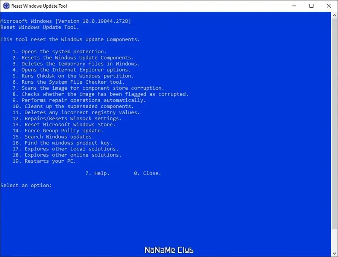The image size is (338, 257).
Task: Click option 11 'Deletes any incorrect registry values.'
Action: [x=76, y=112]
